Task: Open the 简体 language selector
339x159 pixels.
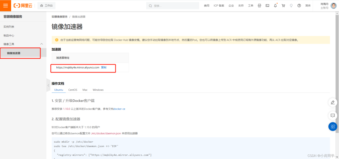Action: point(308,5)
